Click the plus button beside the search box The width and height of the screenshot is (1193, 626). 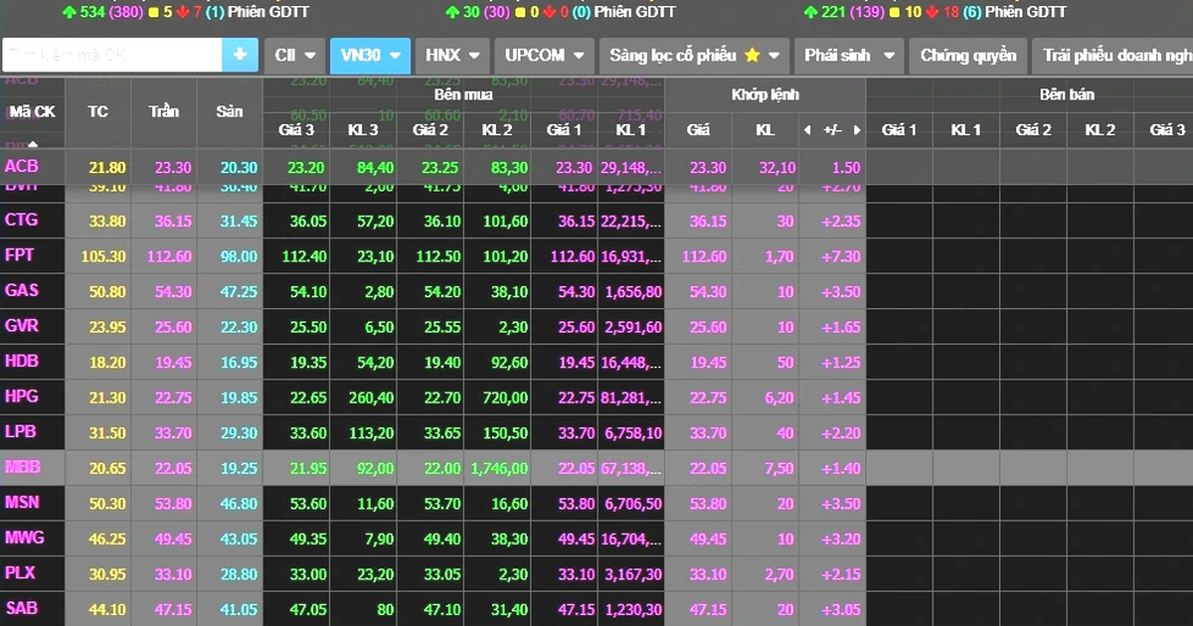point(240,56)
